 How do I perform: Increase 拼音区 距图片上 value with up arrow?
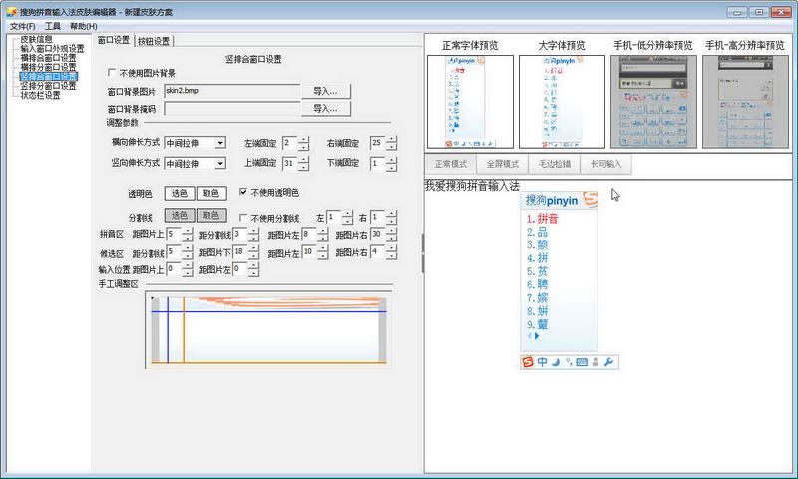pos(188,231)
